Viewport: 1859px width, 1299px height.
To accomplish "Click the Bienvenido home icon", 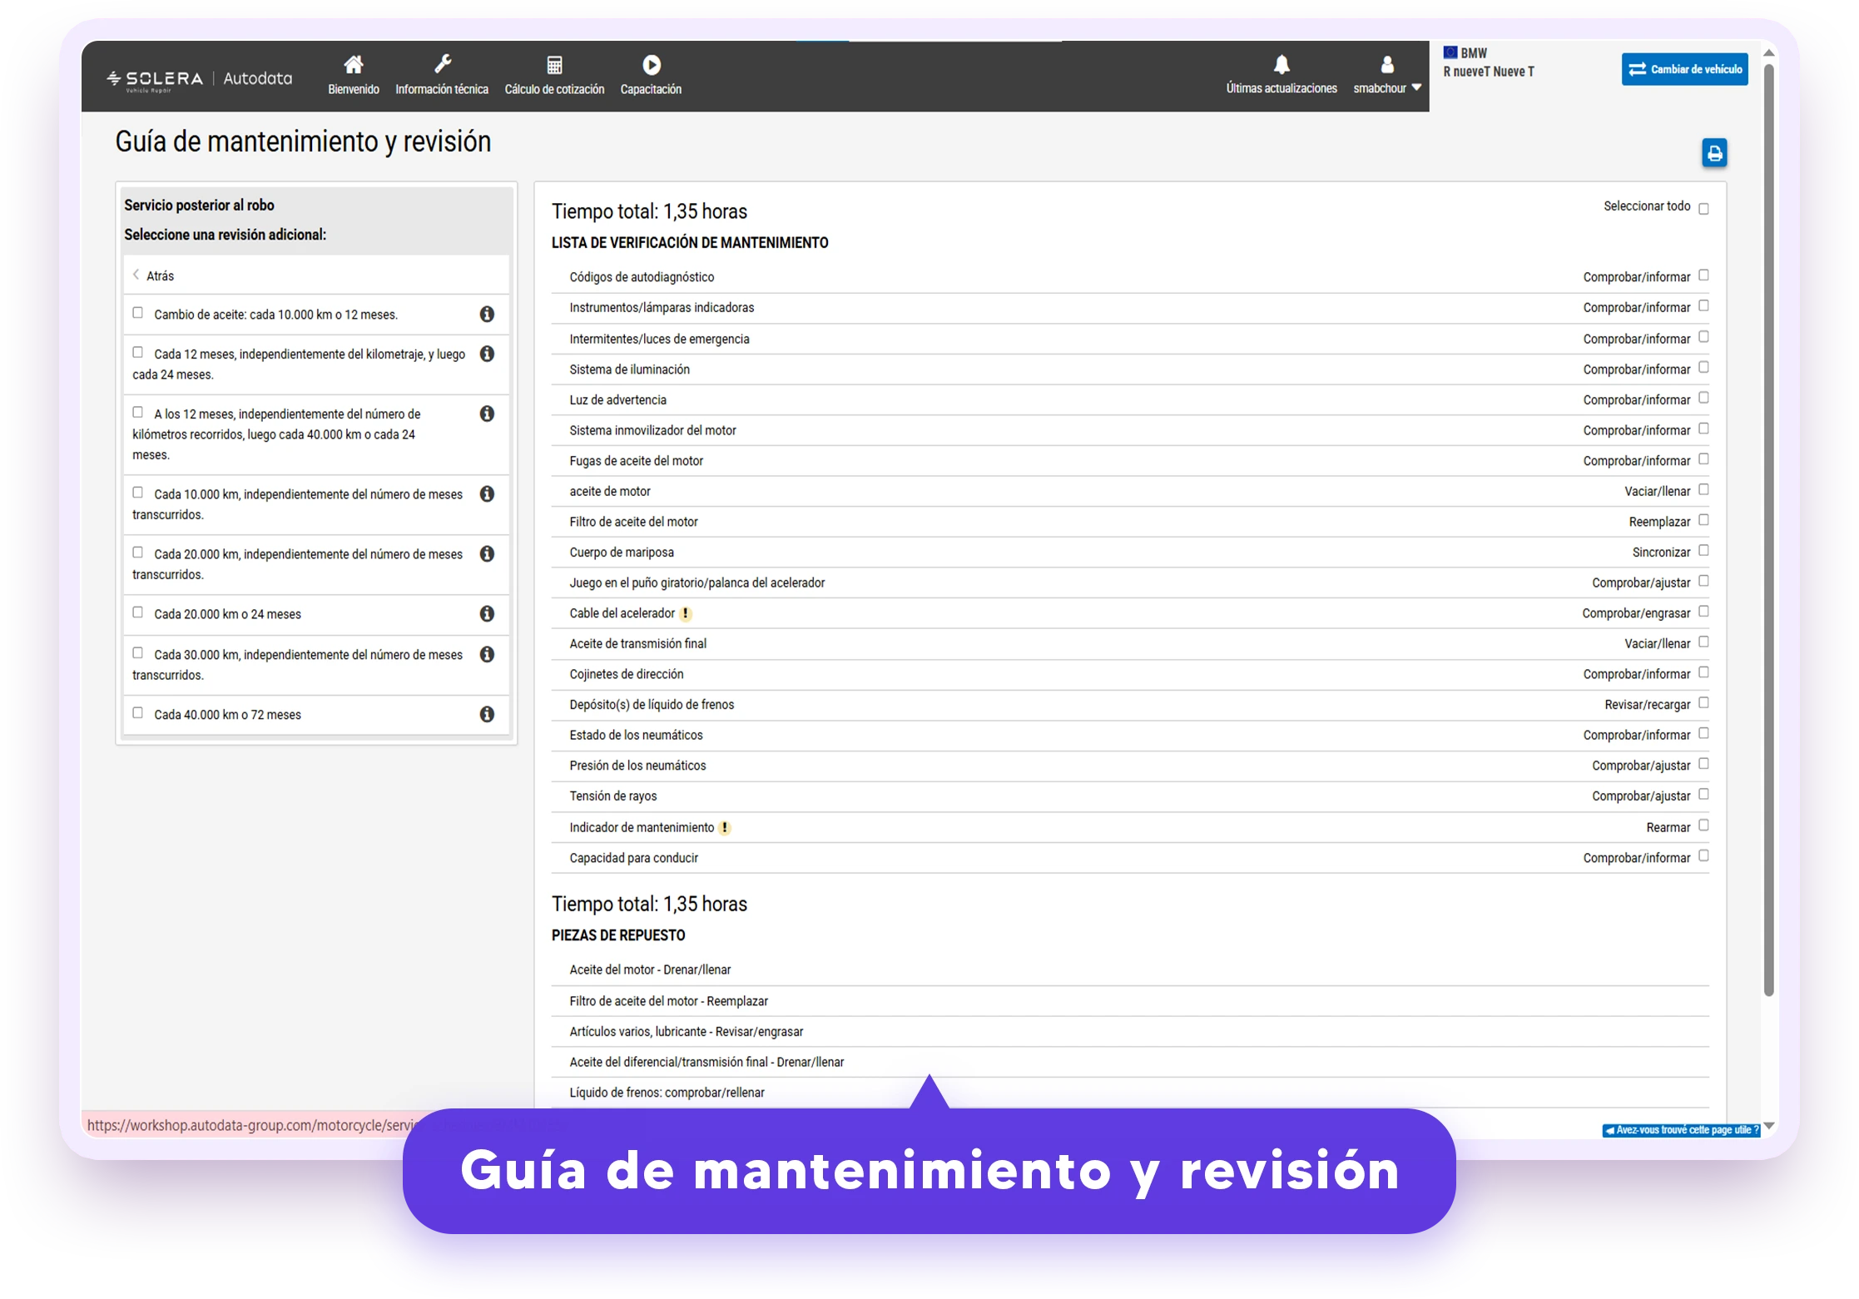I will coord(353,65).
